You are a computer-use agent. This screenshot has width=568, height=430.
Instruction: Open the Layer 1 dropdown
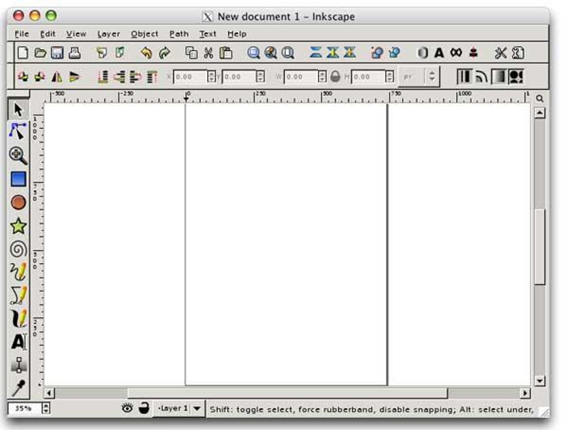tap(179, 409)
